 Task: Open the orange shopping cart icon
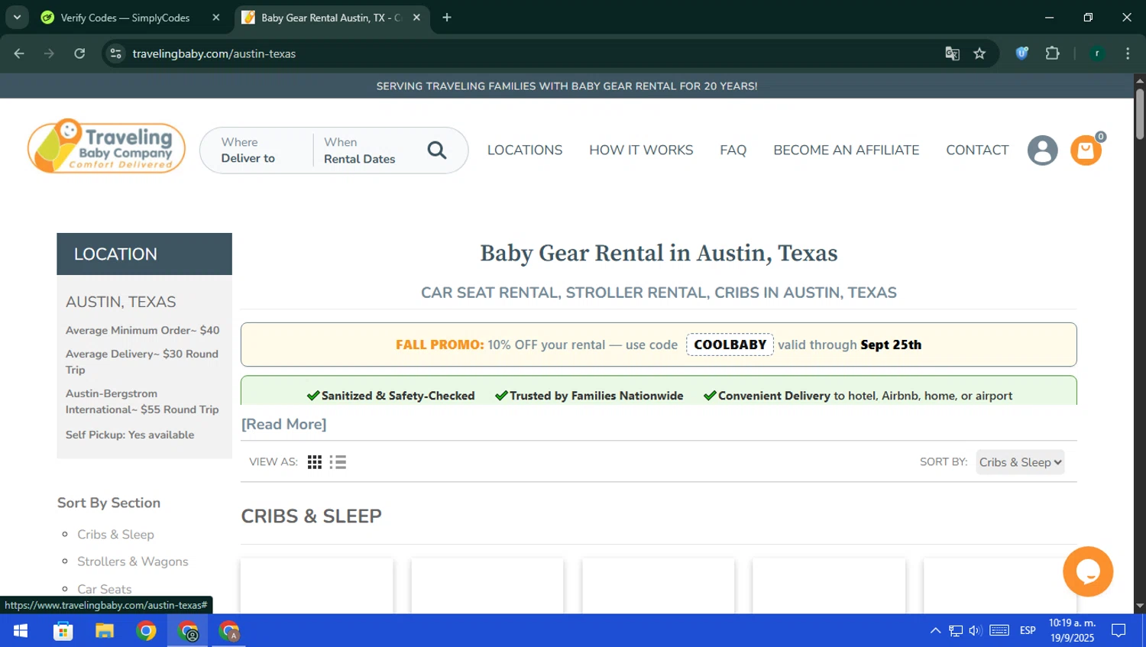click(x=1086, y=150)
